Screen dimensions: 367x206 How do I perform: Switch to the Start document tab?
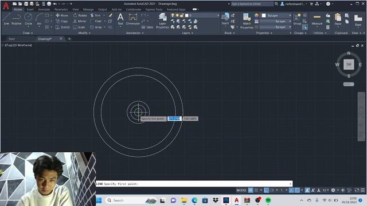pyautogui.click(x=11, y=39)
